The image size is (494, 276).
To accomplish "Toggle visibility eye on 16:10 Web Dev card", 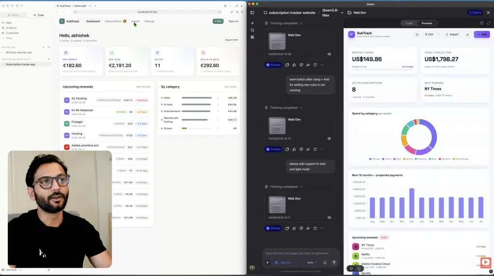I will [x=329, y=138].
